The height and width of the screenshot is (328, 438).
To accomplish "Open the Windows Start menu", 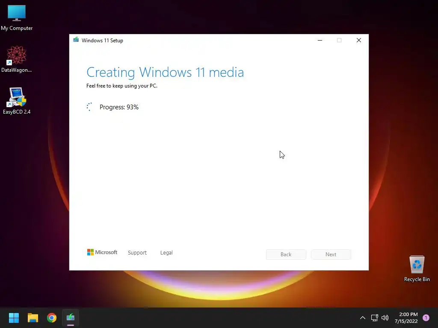I will [x=14, y=318].
